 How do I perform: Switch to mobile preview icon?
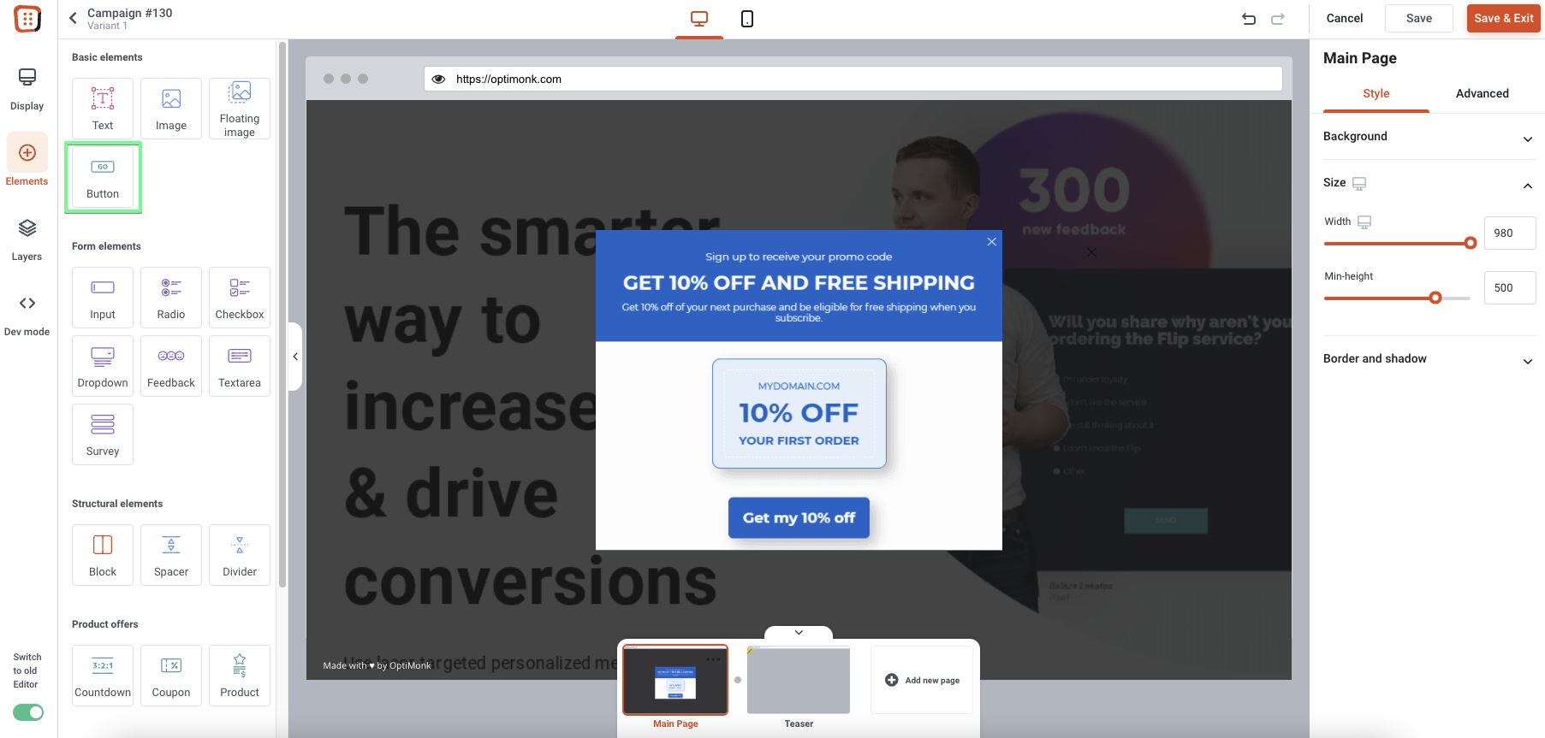(747, 19)
